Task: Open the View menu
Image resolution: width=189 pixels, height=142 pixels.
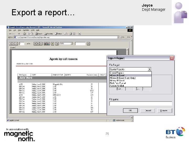Action: click(x=19, y=30)
